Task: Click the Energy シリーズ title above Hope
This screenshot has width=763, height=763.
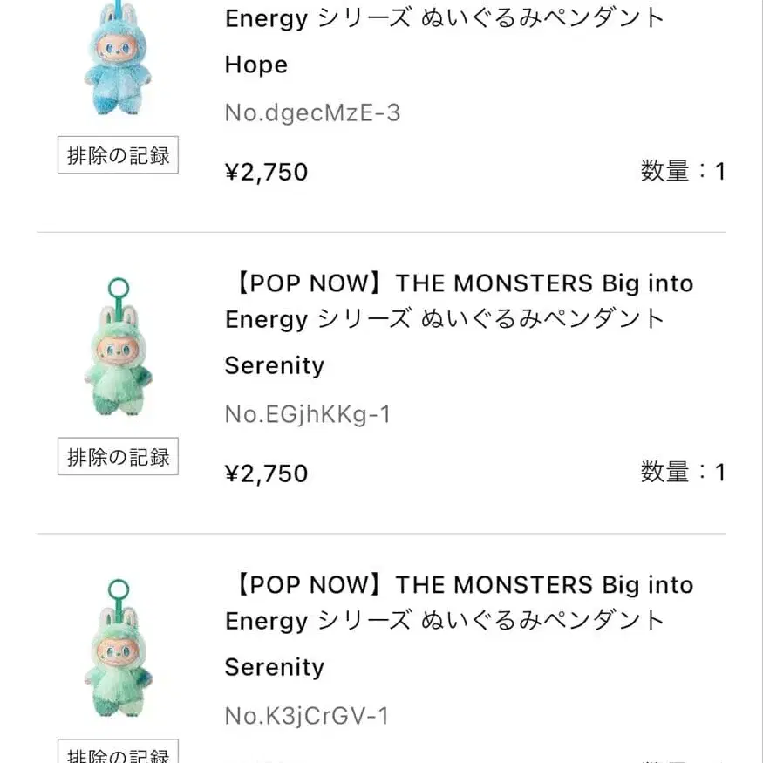Action: 445,17
